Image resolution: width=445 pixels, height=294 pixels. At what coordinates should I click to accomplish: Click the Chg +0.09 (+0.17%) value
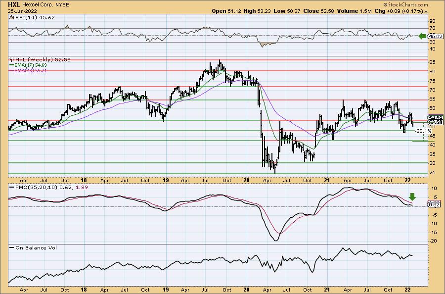tap(399, 11)
